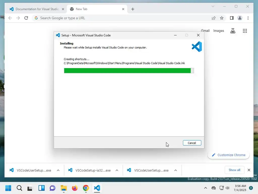Open Task View on taskbar
Viewport: 258px width, 194px height.
(30, 188)
